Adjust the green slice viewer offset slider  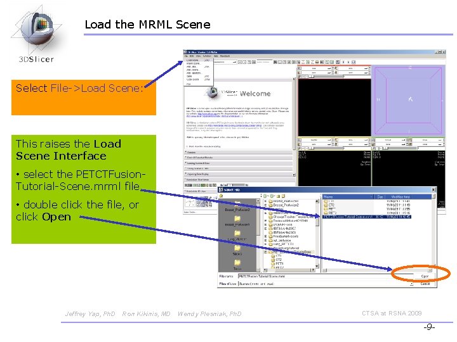tap(401, 148)
